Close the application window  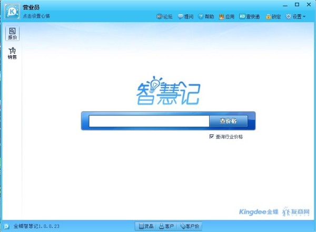309,4
